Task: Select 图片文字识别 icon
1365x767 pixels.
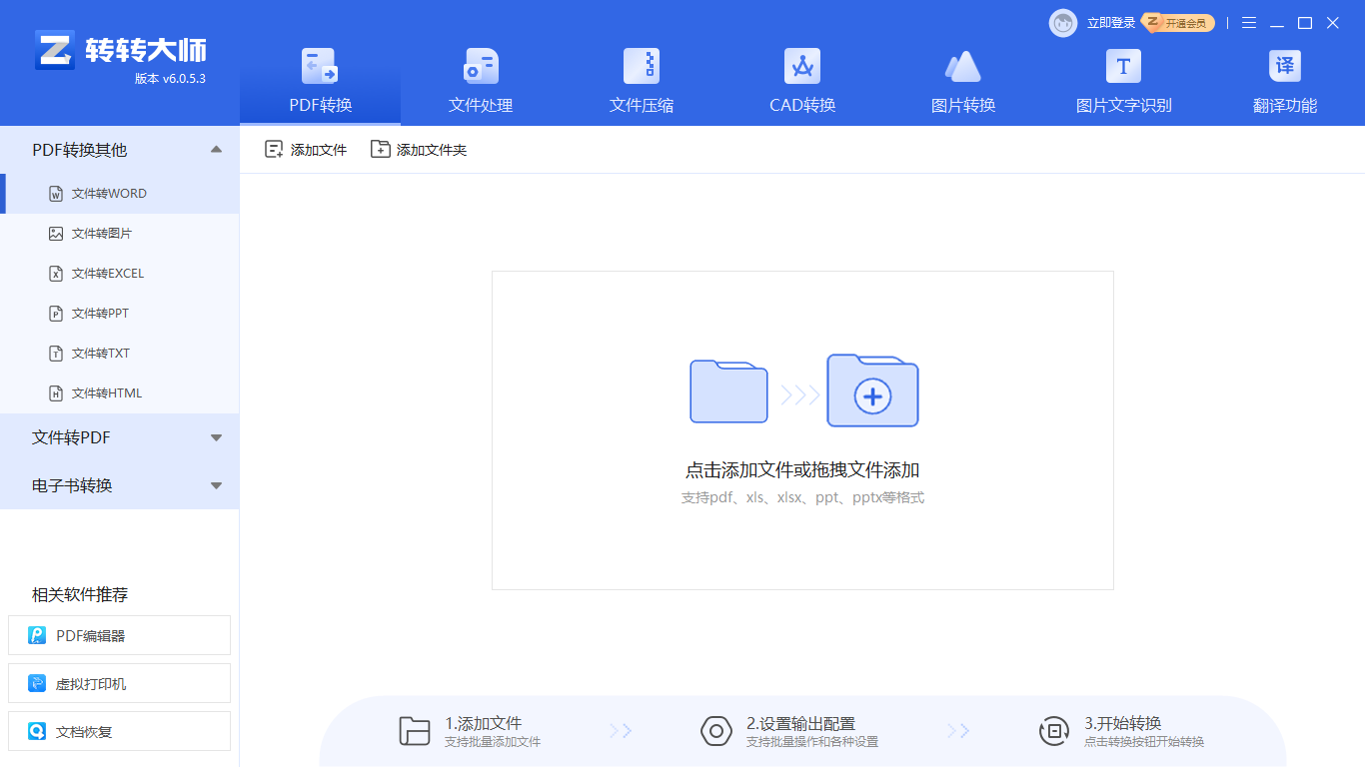Action: coord(1123,66)
